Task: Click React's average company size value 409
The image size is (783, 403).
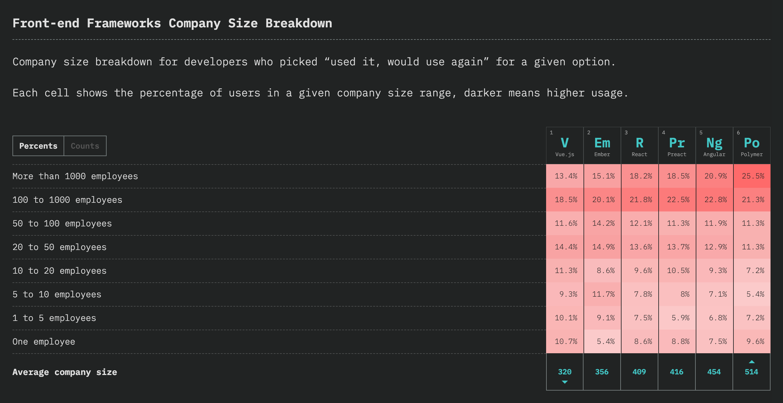Action: coord(639,372)
